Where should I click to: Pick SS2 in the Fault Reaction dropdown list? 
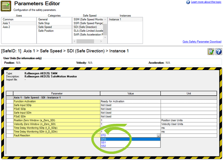point(130,146)
